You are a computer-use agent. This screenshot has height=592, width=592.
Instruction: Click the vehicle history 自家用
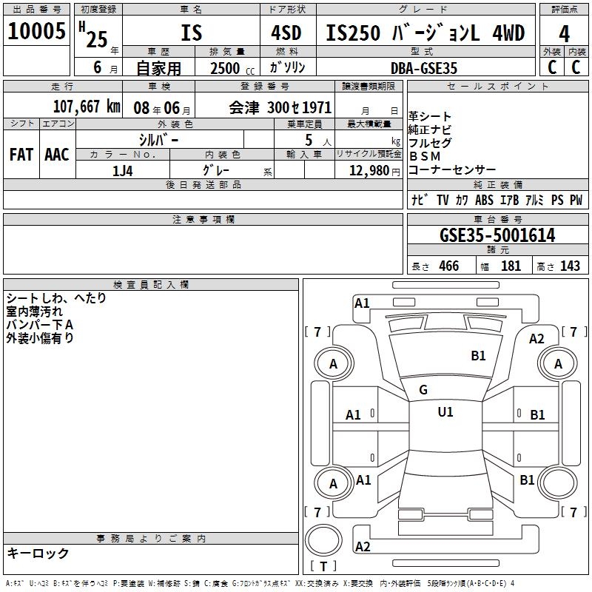click(x=158, y=68)
